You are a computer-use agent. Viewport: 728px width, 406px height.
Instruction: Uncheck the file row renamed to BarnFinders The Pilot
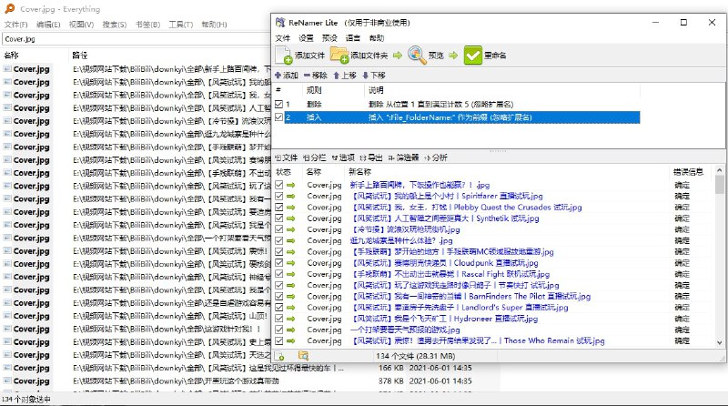click(x=278, y=297)
